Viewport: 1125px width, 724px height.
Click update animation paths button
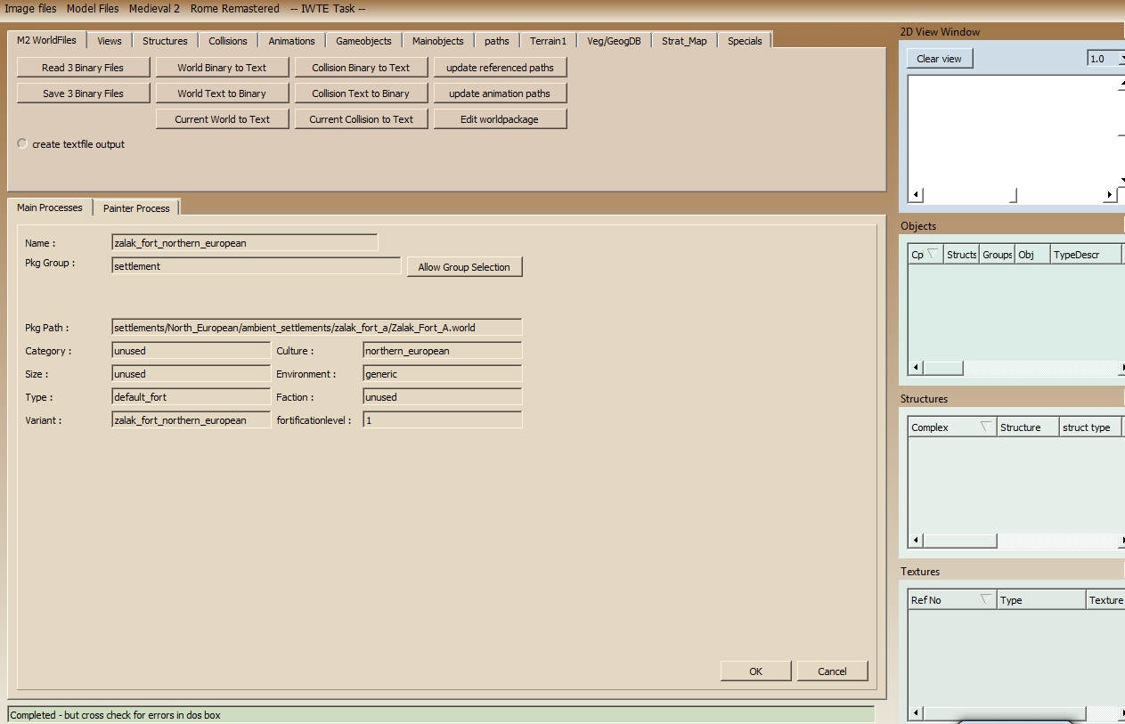pyautogui.click(x=500, y=94)
